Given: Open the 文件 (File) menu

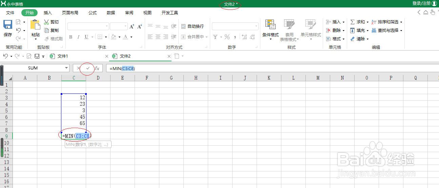Looking at the screenshot, I should click(x=10, y=13).
